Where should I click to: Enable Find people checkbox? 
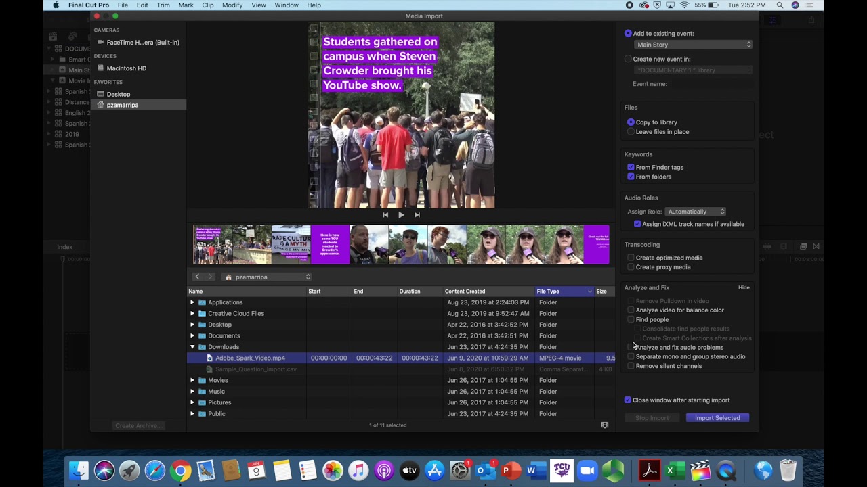tap(631, 320)
